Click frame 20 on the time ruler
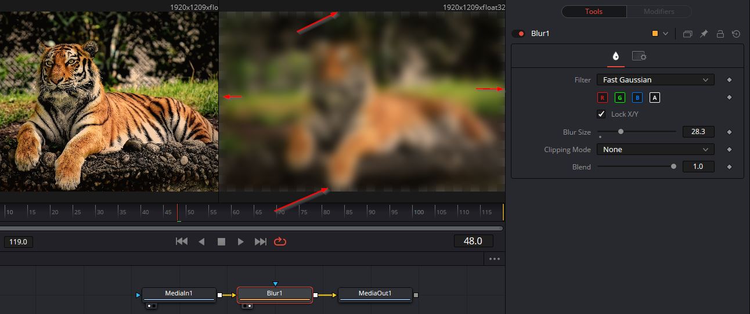This screenshot has height=314, width=750. (55, 212)
